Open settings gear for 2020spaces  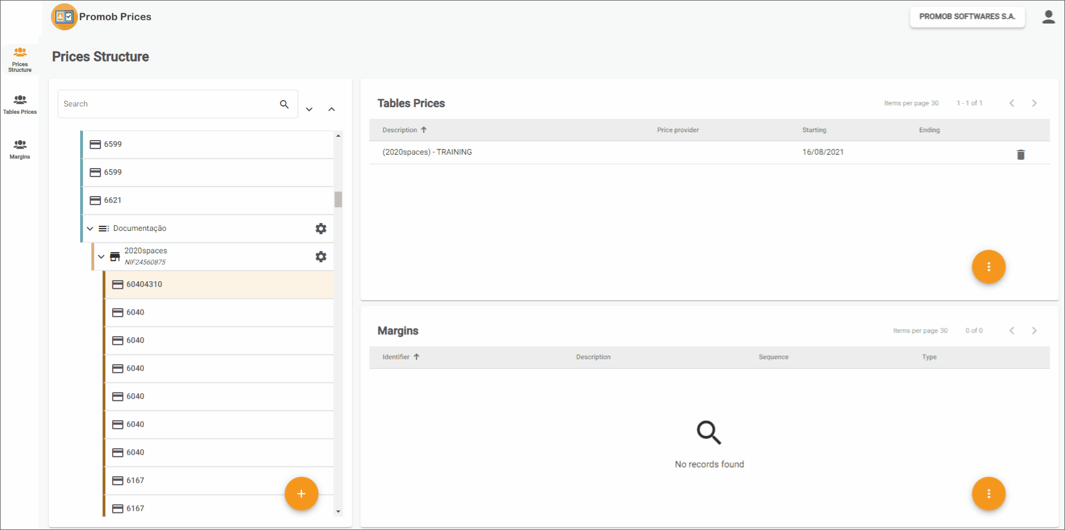(321, 257)
